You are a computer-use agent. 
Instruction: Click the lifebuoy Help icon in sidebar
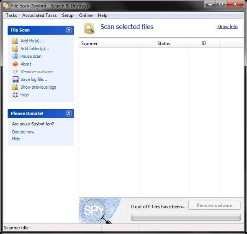pos(15,95)
